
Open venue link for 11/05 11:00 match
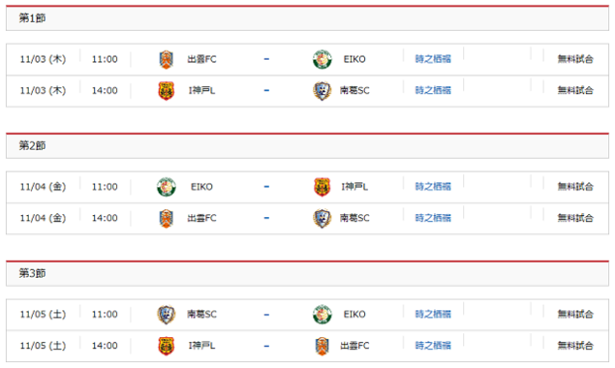click(433, 314)
